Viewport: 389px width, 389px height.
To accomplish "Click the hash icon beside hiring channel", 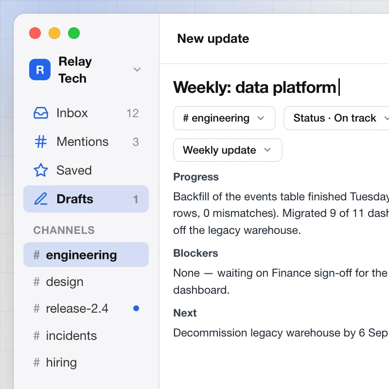I will [x=36, y=362].
